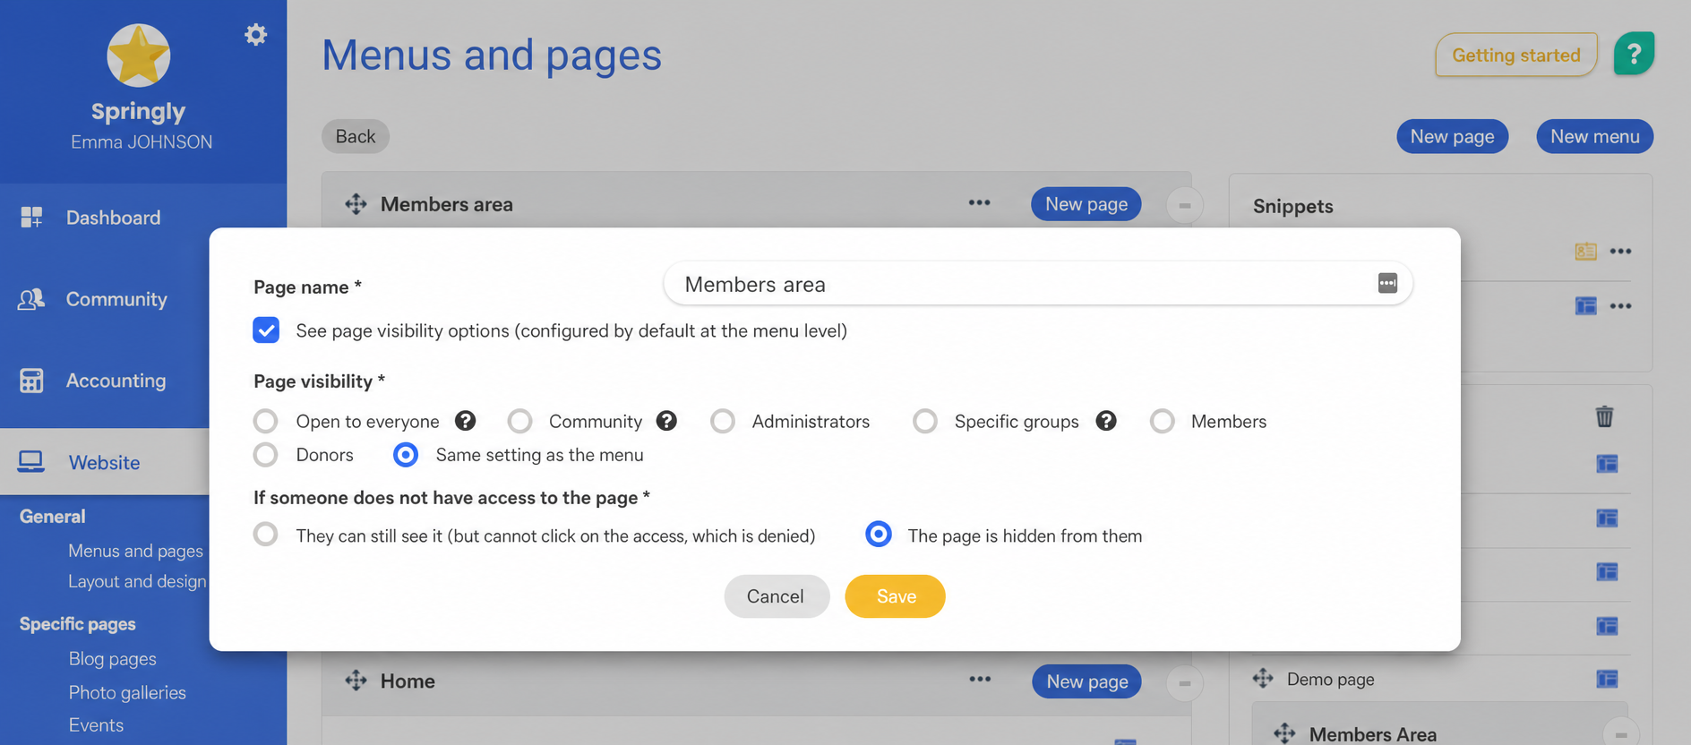
Task: Open the Home menu's three-dot options
Action: click(x=980, y=680)
